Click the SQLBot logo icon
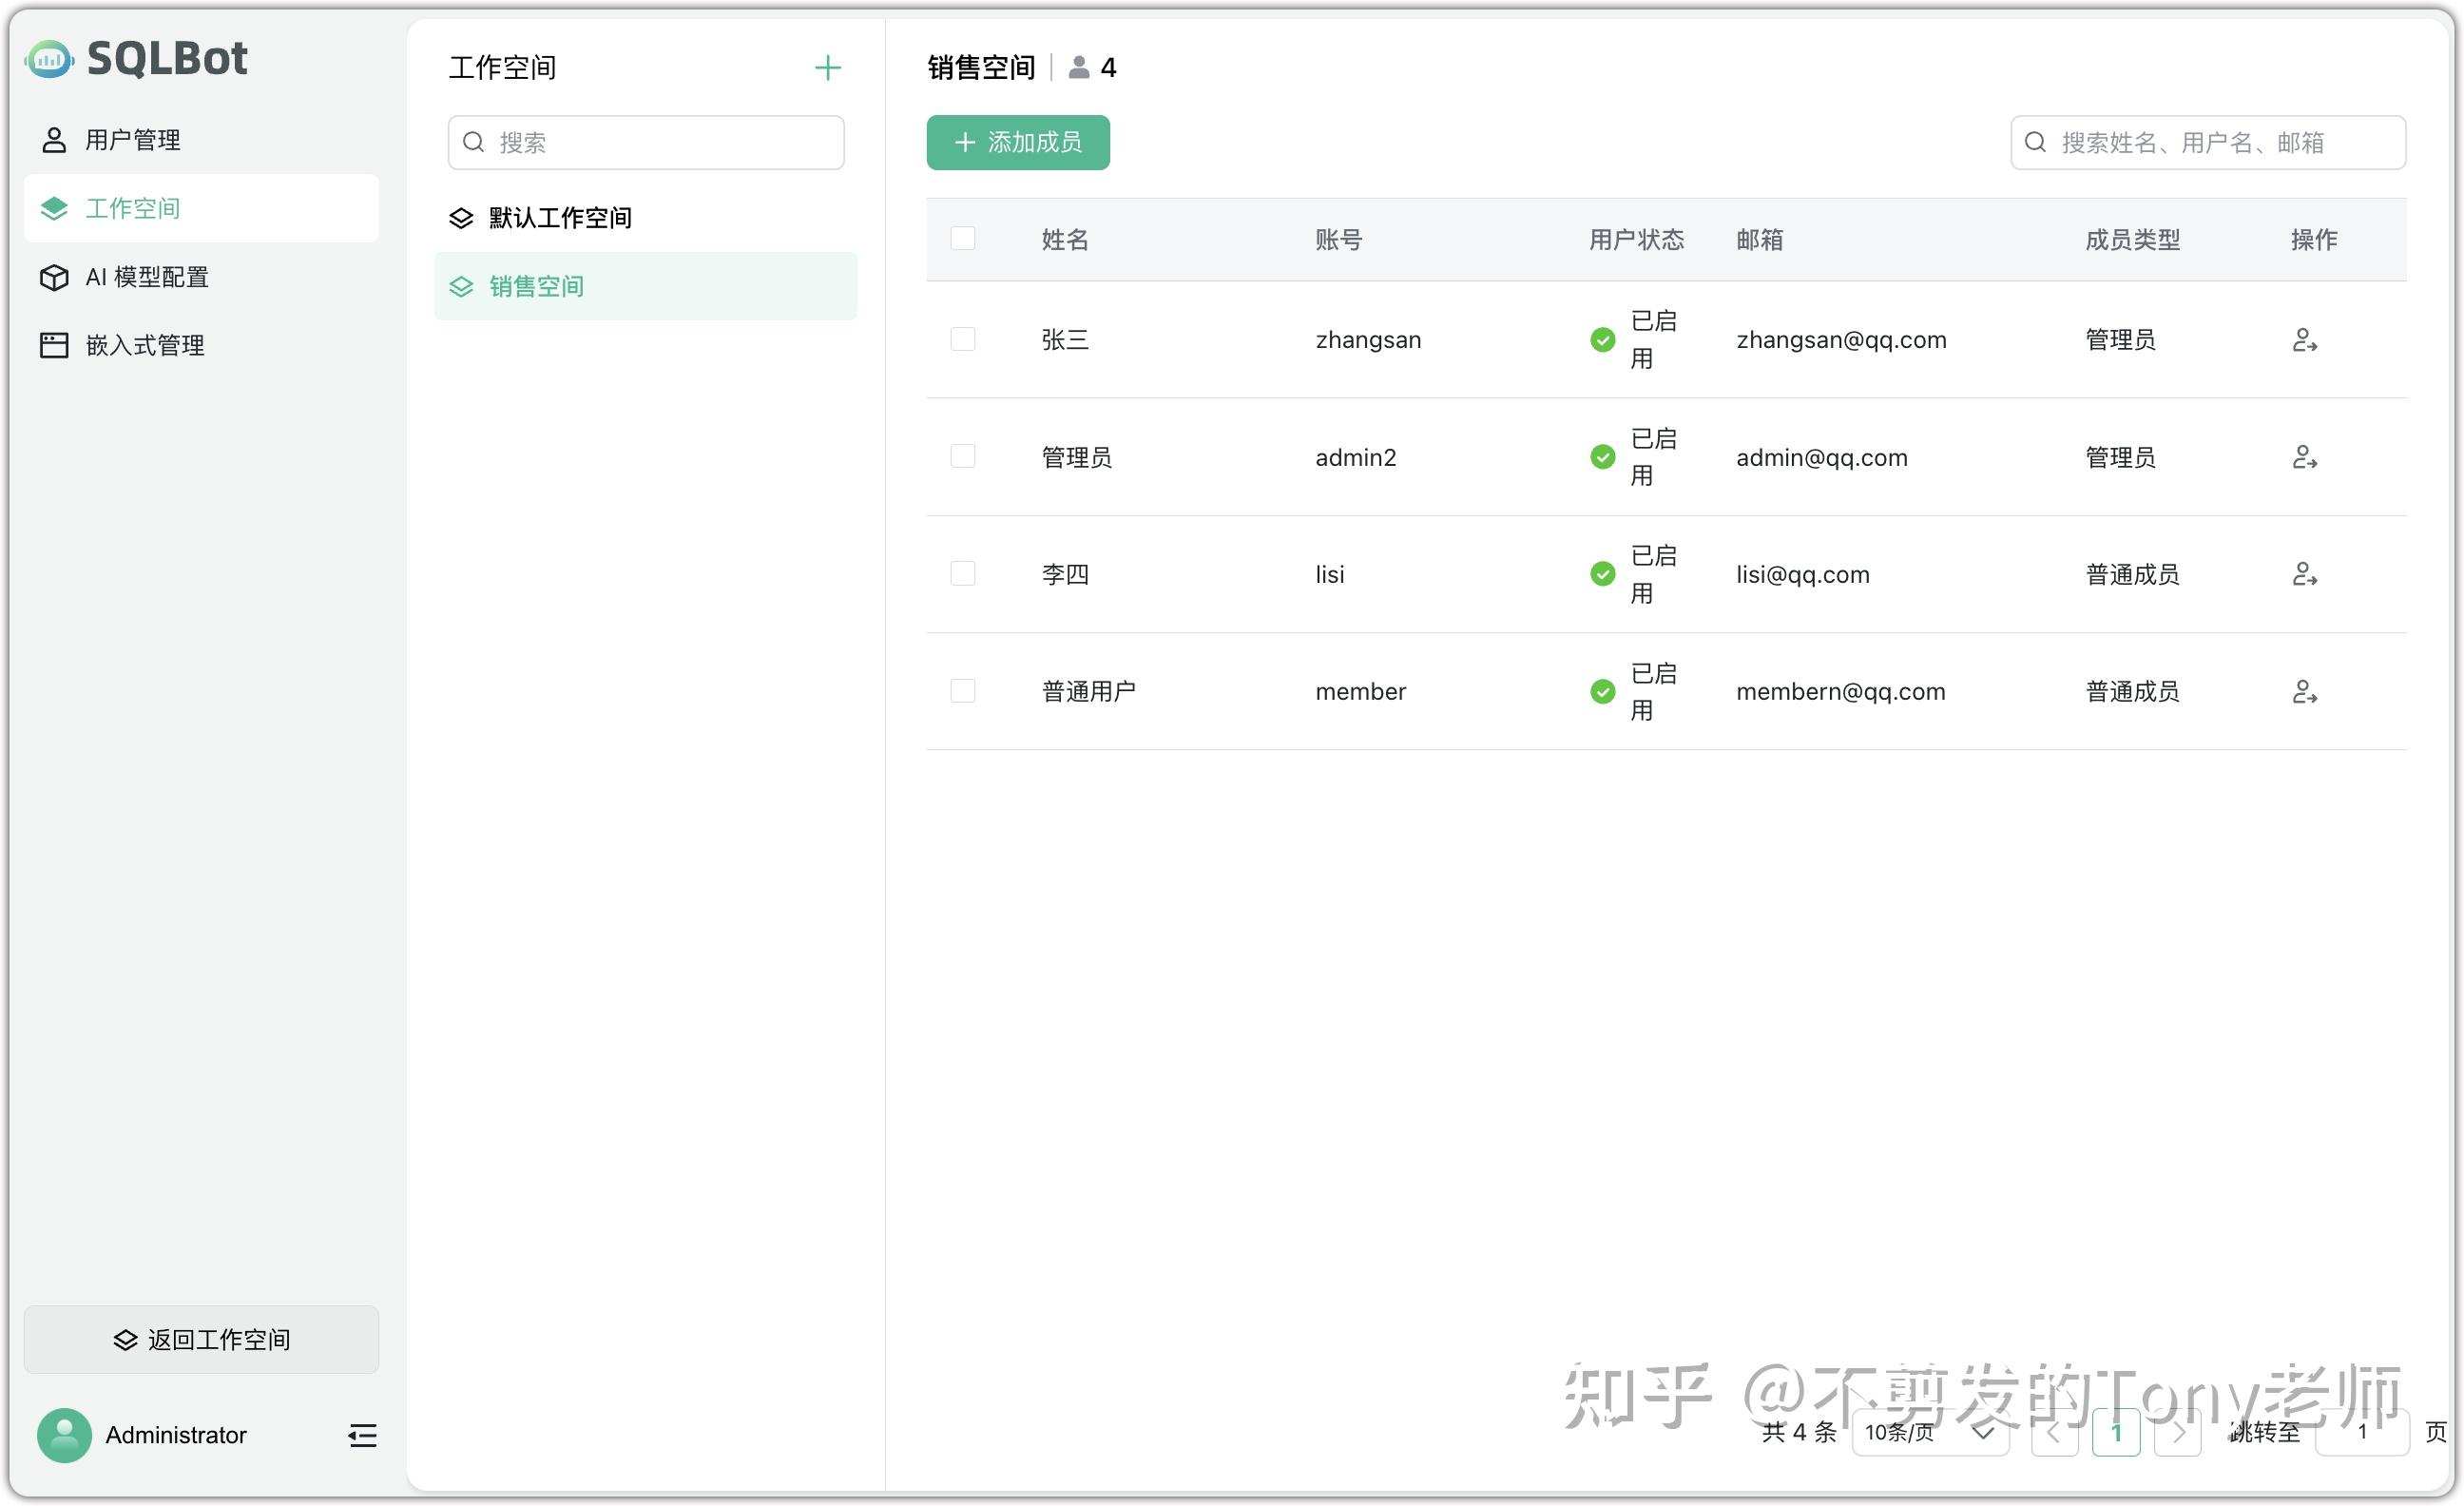 pyautogui.click(x=49, y=59)
